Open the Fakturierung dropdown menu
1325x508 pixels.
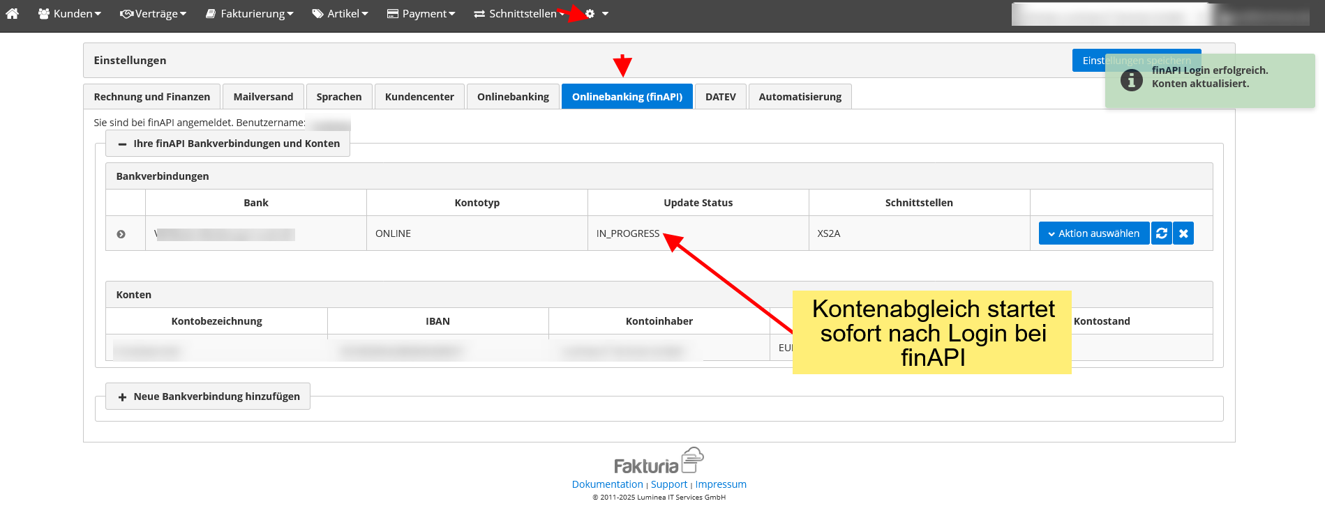[249, 13]
